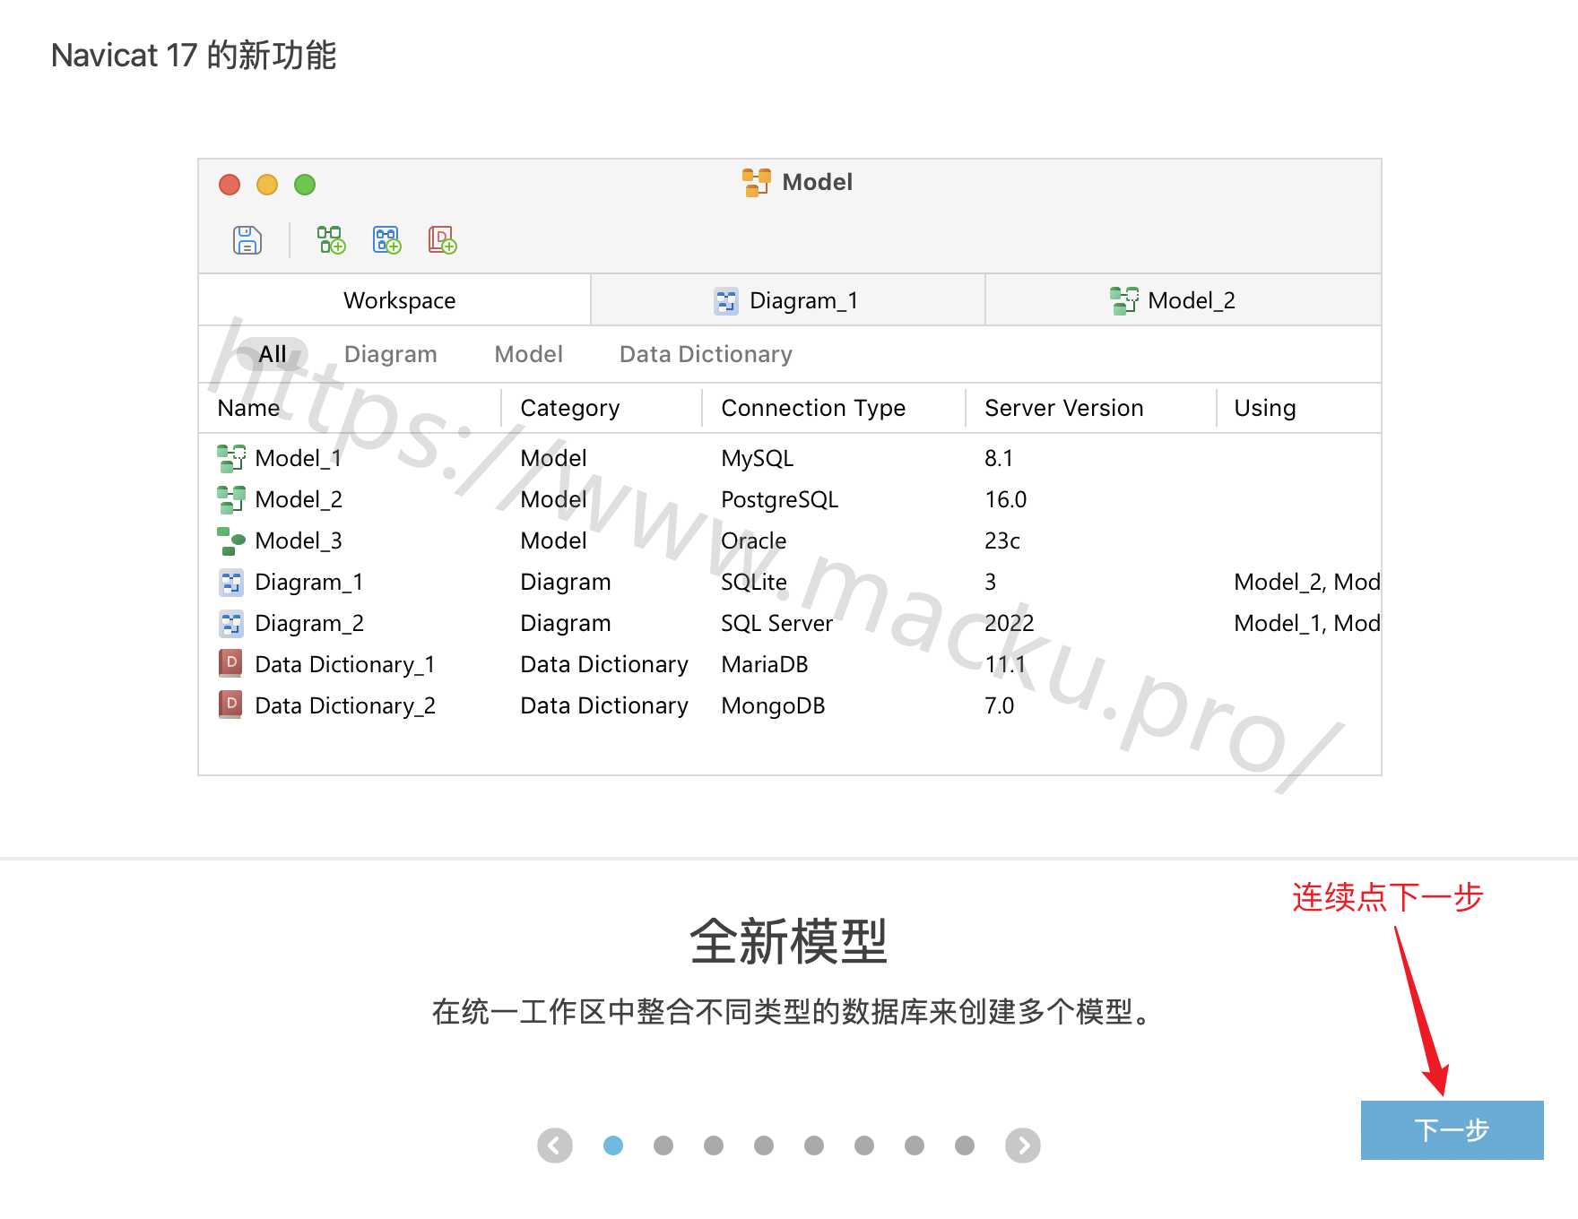Select the Data Dictionary filter

(x=707, y=354)
